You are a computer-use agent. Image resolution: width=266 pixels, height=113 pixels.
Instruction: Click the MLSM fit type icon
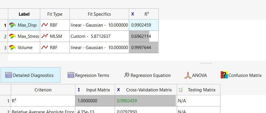[x=45, y=36]
